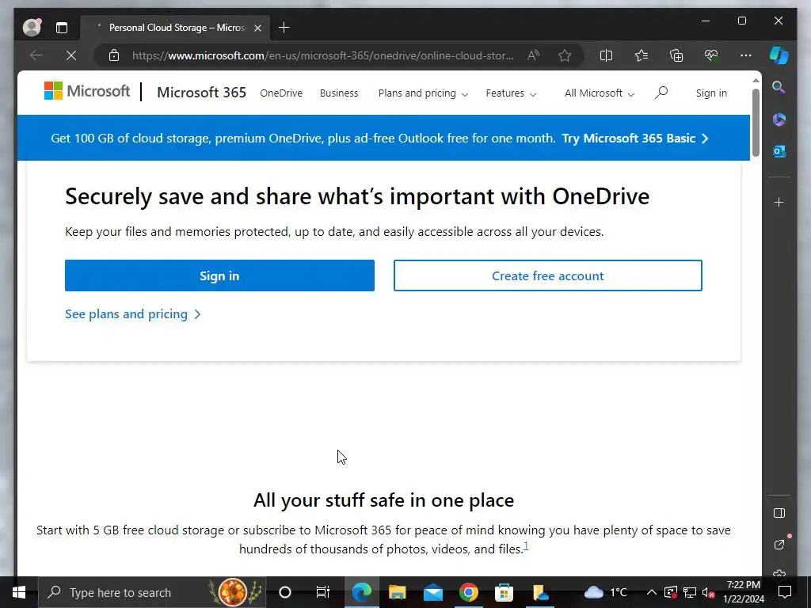Open Cortana circle icon
The image size is (811, 608).
click(285, 592)
